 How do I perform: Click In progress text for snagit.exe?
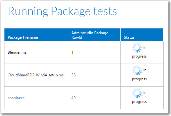[139, 97]
